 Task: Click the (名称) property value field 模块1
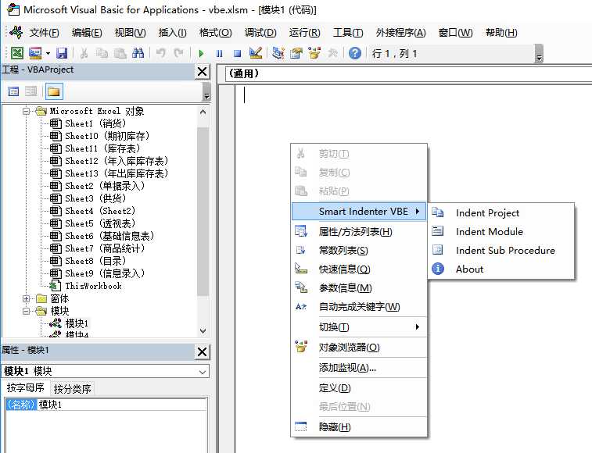pyautogui.click(x=122, y=405)
